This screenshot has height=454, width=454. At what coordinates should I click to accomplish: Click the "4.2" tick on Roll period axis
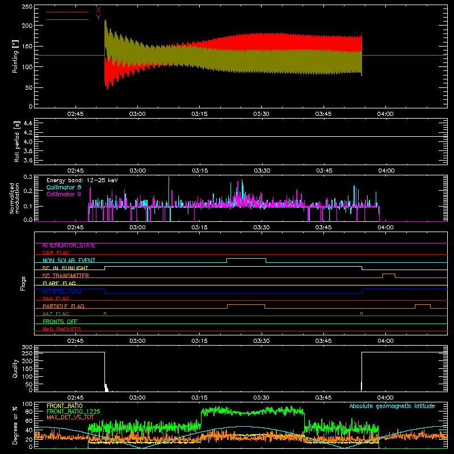28,133
